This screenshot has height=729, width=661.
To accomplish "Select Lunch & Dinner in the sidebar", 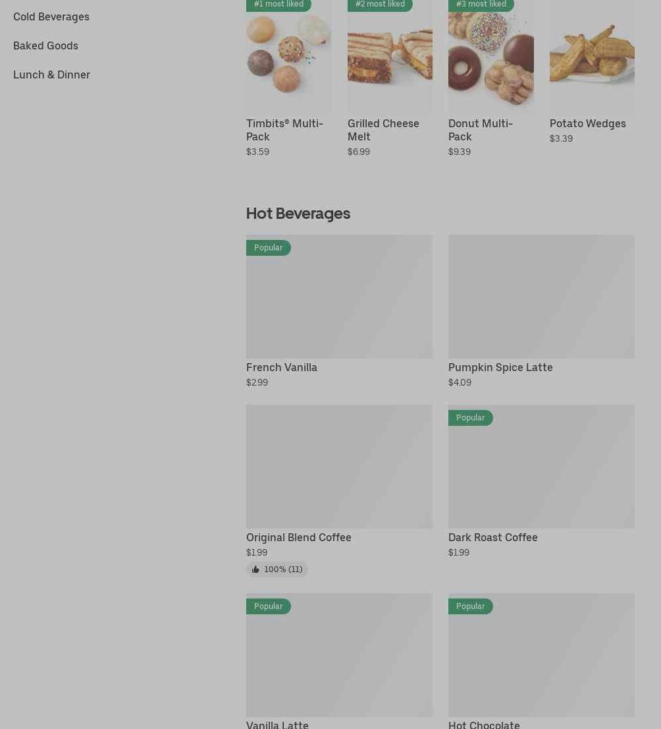I will point(51,74).
